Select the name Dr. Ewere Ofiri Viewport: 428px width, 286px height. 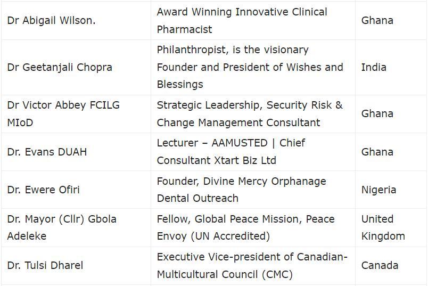44,190
